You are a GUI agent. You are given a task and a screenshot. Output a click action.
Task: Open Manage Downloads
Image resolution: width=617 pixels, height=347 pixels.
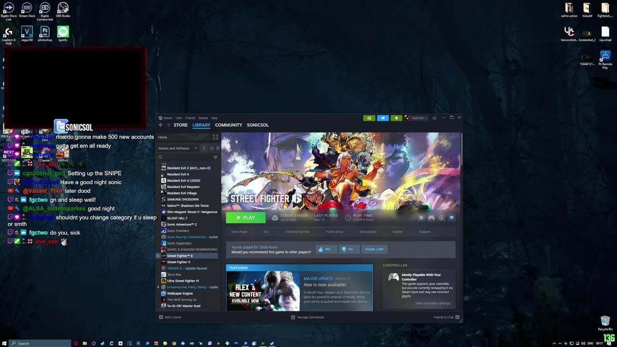tap(308, 317)
